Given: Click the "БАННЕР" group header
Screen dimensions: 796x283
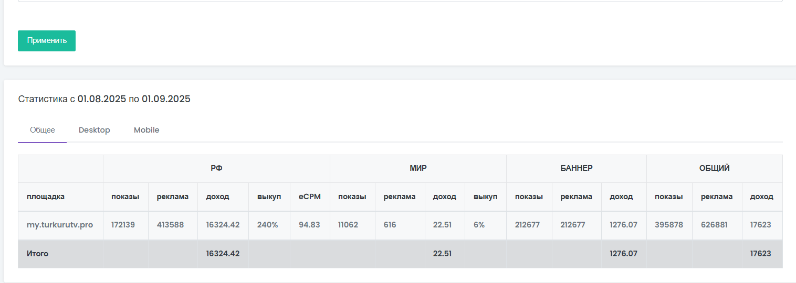Looking at the screenshot, I should tap(576, 169).
